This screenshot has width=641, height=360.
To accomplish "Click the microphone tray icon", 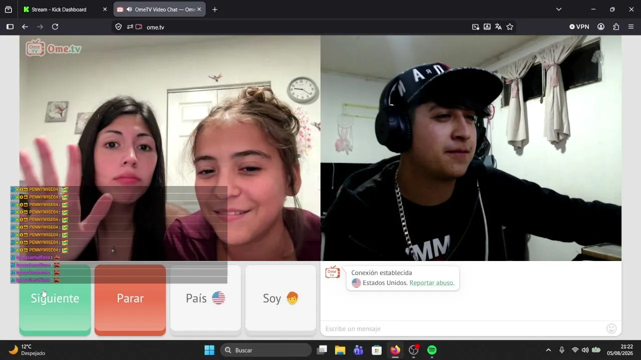I will tap(562, 350).
